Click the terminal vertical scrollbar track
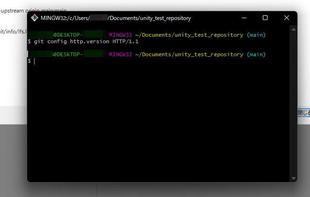This screenshot has width=310, height=197. [x=294, y=102]
